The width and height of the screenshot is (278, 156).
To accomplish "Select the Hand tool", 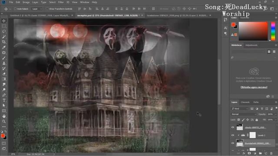I will (4, 116).
